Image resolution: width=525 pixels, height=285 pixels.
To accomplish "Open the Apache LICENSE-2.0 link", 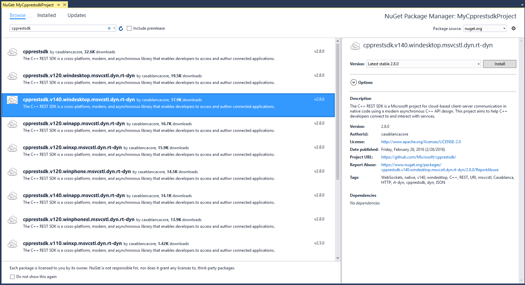I will [x=421, y=142].
